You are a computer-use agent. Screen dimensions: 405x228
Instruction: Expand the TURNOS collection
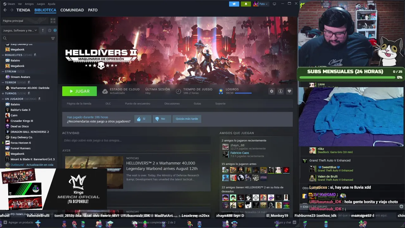(3, 93)
